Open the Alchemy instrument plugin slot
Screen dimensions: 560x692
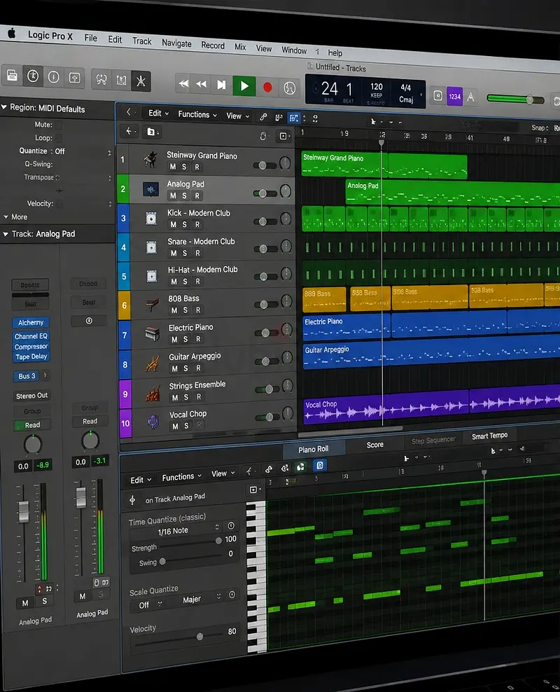click(x=31, y=323)
